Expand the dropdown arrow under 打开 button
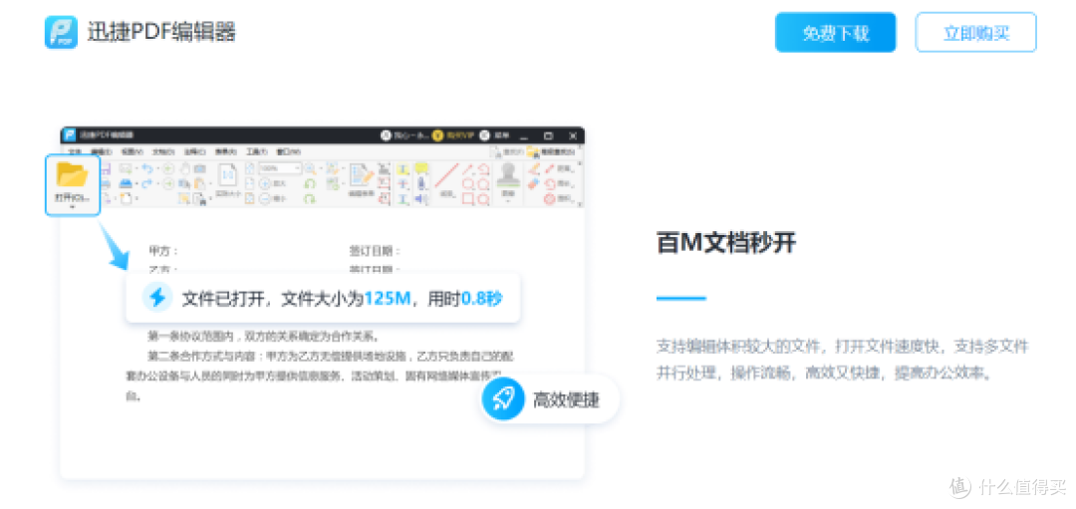 click(x=72, y=206)
